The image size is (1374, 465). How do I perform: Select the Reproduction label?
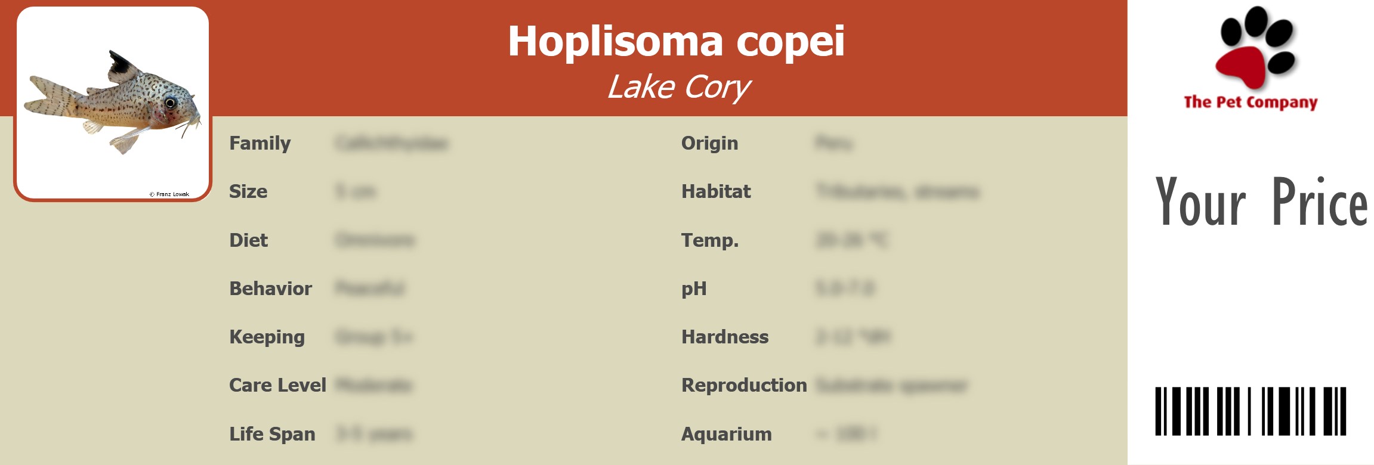[x=744, y=385]
